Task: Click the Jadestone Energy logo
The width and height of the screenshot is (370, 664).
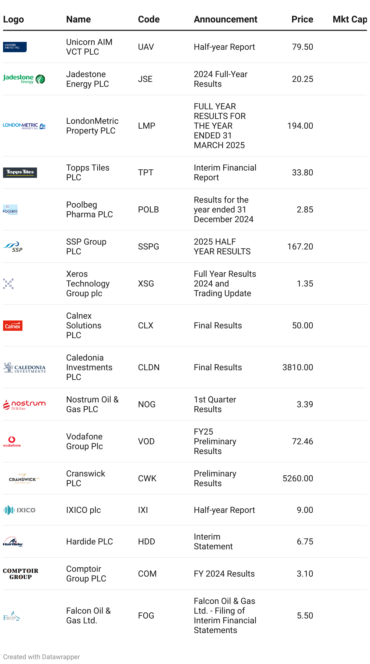Action: (24, 79)
